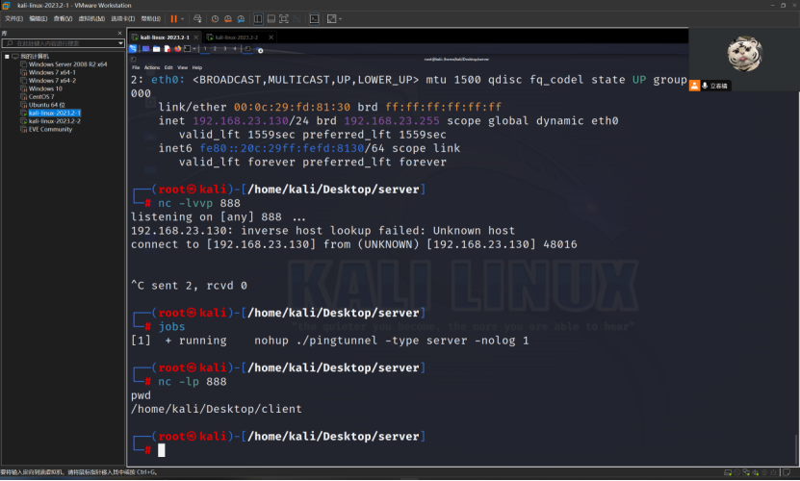Click the CD/DVD status bar icon
The image size is (800, 481).
tap(737, 472)
